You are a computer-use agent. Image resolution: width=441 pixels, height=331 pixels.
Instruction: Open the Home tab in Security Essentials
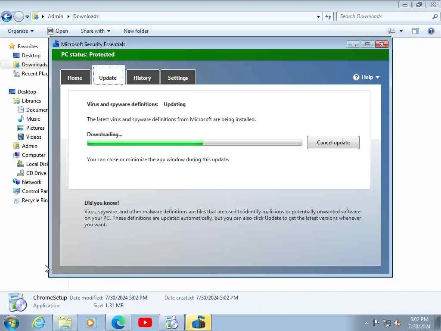click(75, 78)
